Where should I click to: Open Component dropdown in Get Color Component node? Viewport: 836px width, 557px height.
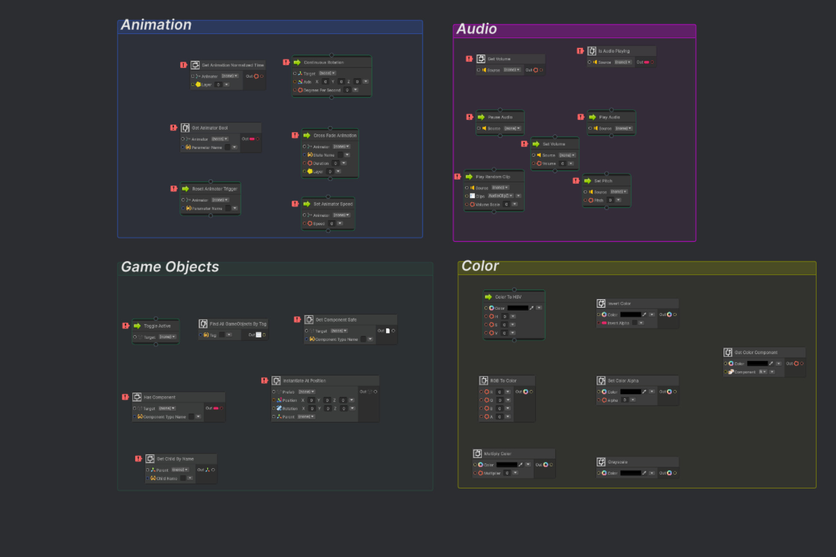click(763, 372)
